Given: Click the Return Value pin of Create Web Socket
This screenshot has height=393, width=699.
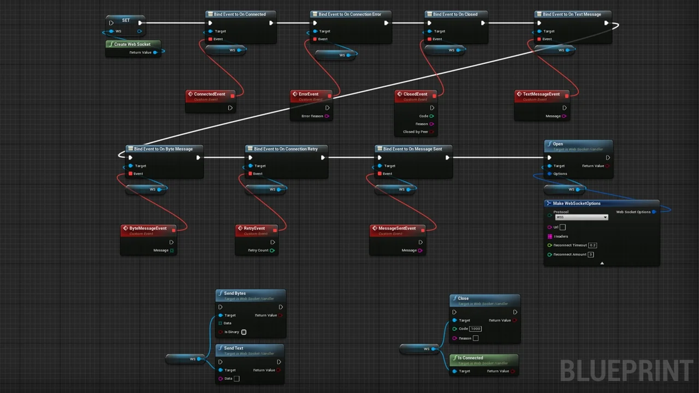Looking at the screenshot, I should point(155,52).
